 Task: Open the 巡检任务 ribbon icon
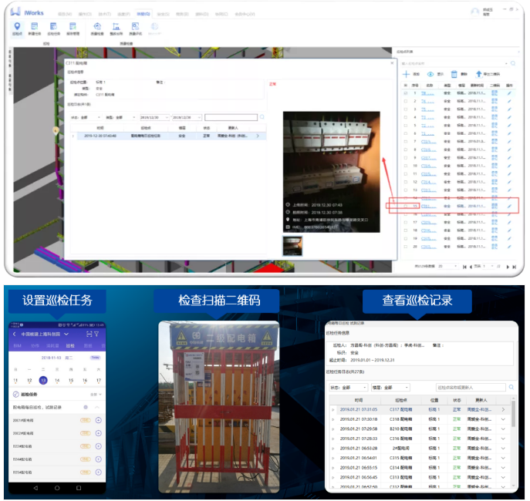(54, 29)
